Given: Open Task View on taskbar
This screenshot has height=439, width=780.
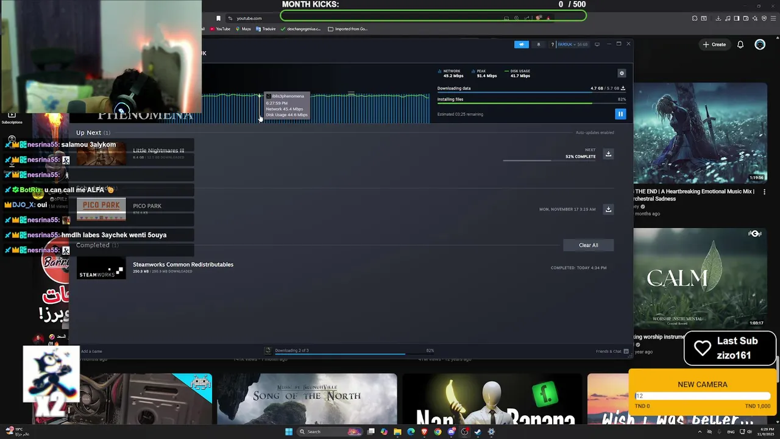Looking at the screenshot, I should [370, 432].
